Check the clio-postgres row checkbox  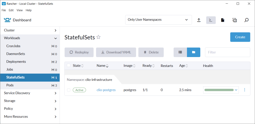69,90
